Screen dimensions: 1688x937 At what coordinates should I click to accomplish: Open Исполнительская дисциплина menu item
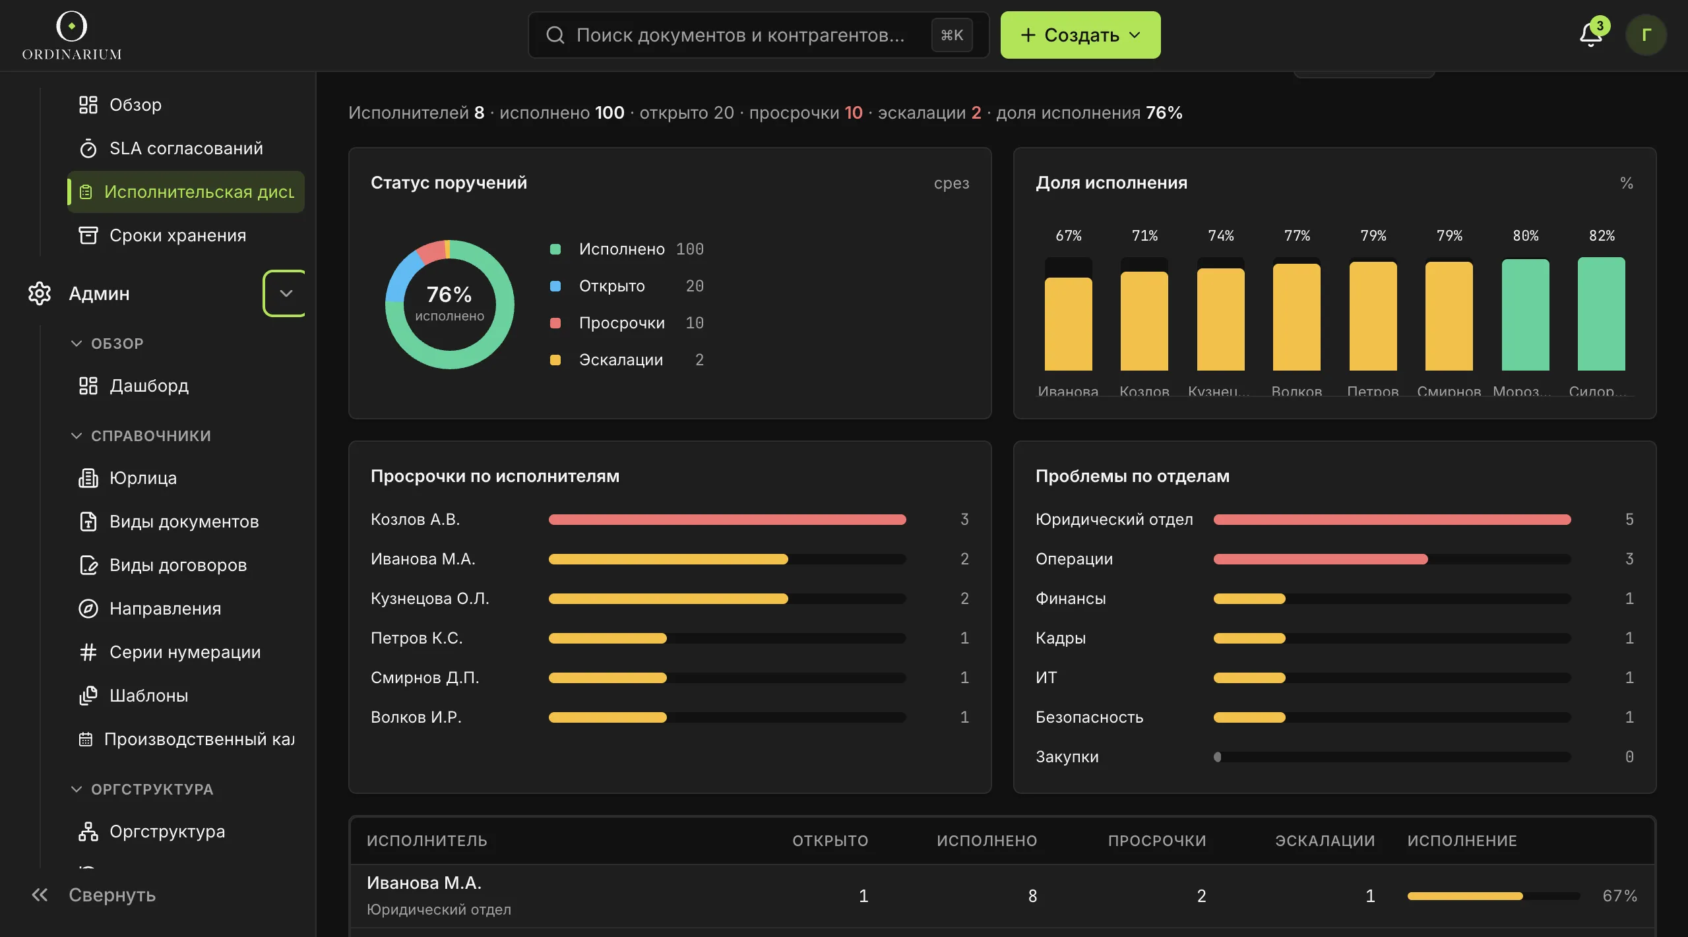point(186,192)
